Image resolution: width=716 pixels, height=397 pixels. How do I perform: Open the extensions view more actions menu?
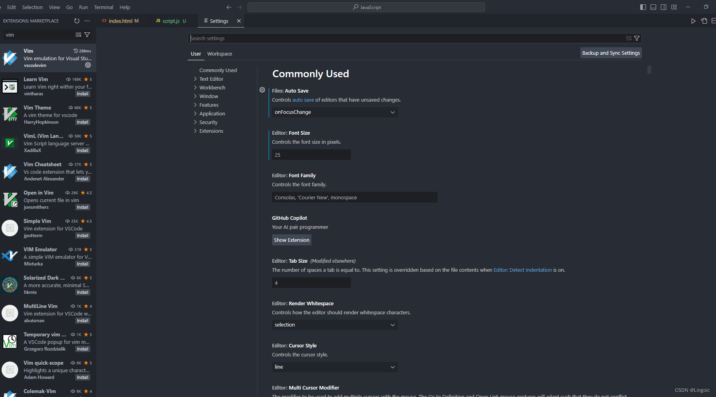click(x=87, y=21)
